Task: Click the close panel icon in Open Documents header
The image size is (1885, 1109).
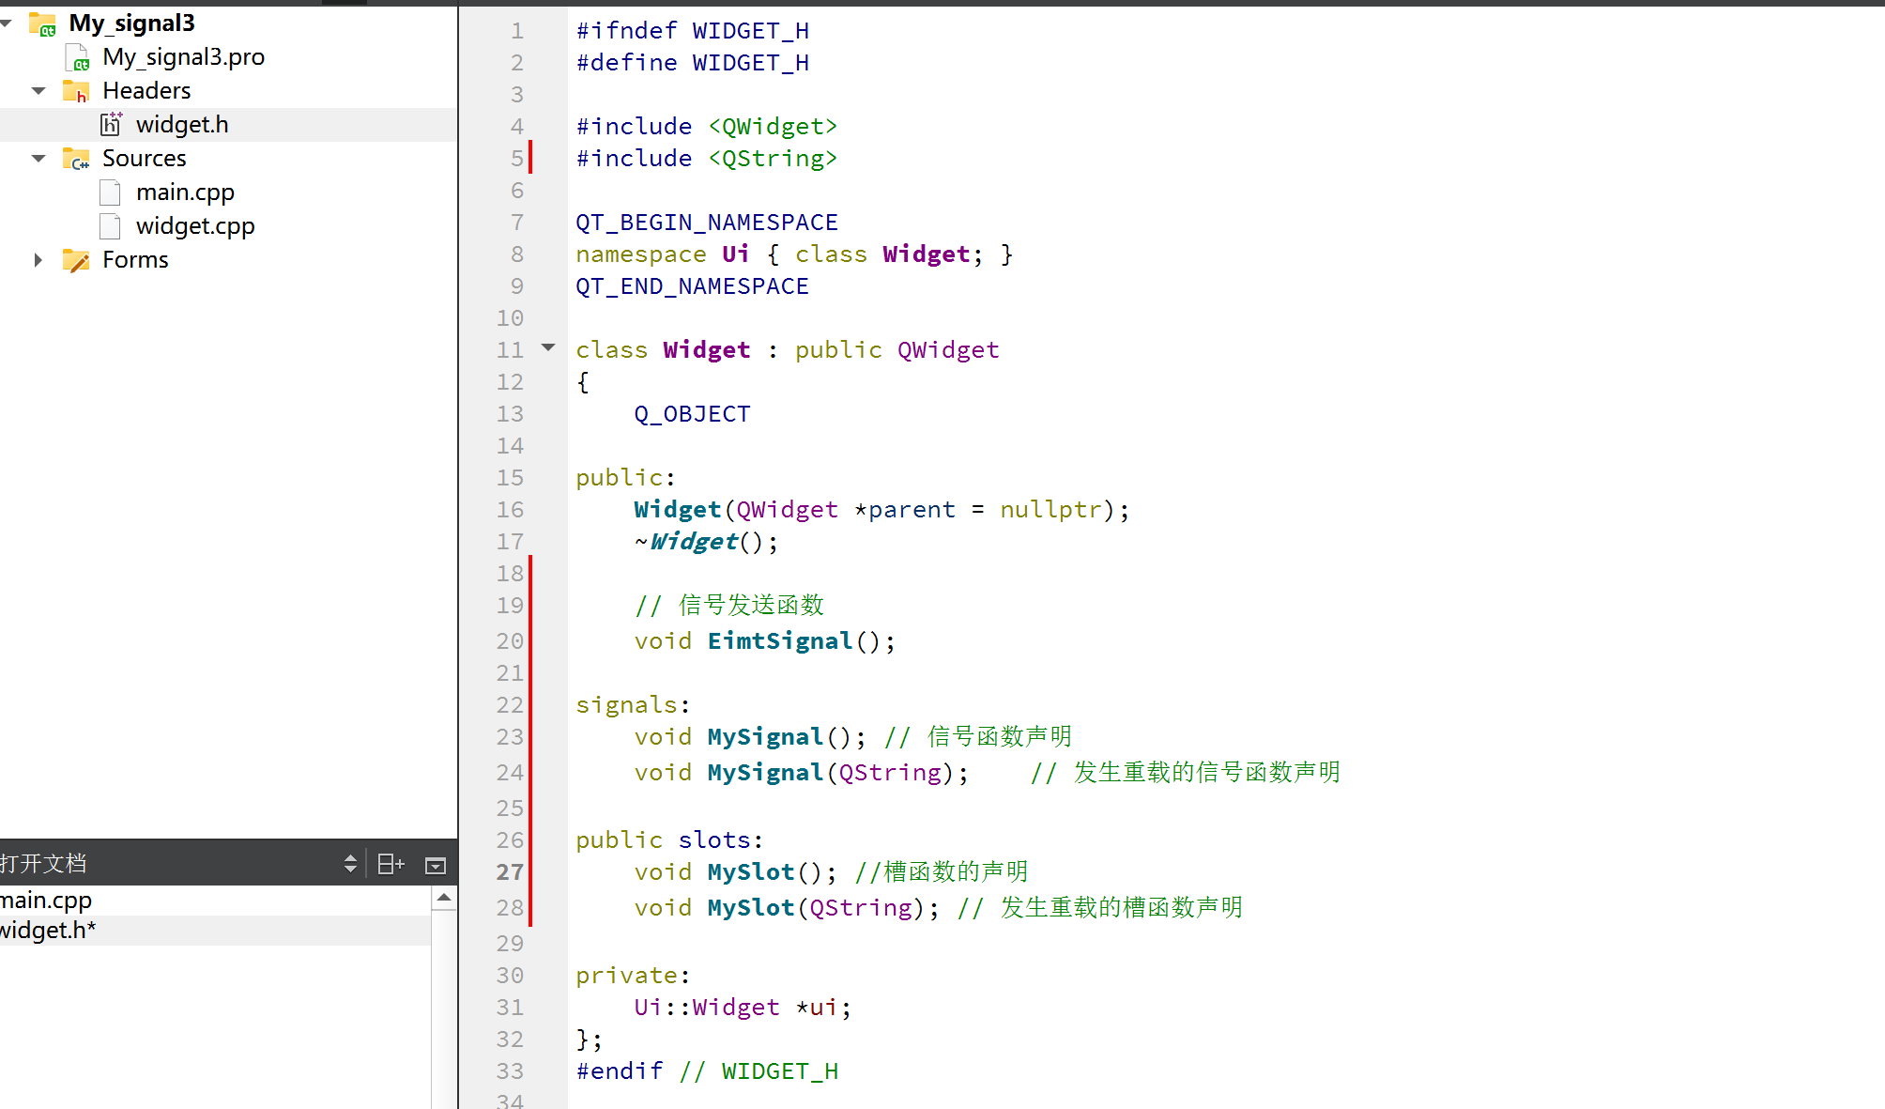Action: pyautogui.click(x=436, y=865)
